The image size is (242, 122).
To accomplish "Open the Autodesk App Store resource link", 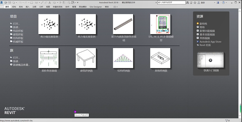I will click(x=210, y=42).
